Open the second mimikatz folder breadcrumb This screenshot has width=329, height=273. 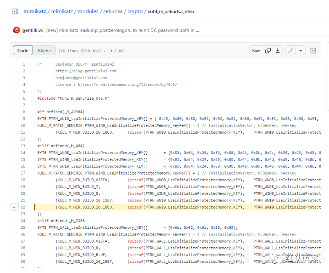tap(62, 11)
